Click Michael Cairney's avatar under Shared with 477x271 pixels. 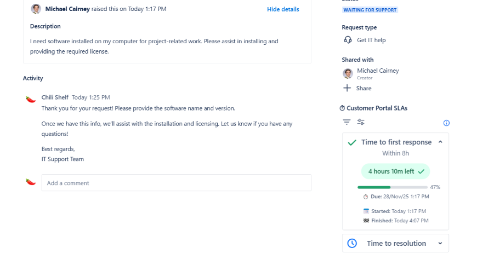pyautogui.click(x=348, y=73)
